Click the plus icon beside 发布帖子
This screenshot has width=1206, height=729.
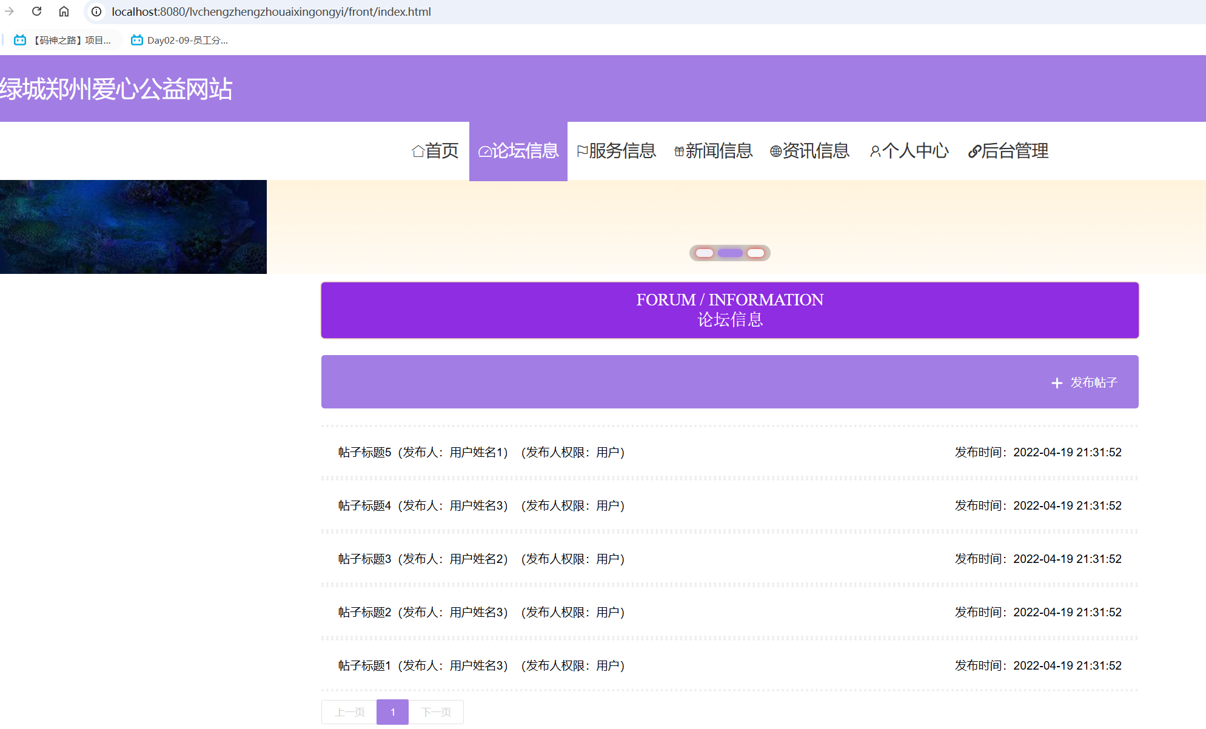(1056, 383)
